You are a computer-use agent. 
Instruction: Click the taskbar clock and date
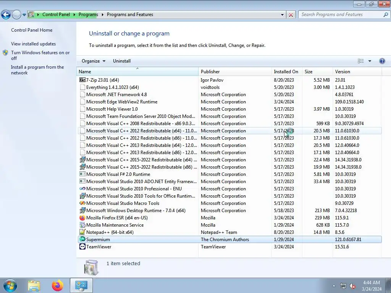[372, 286]
